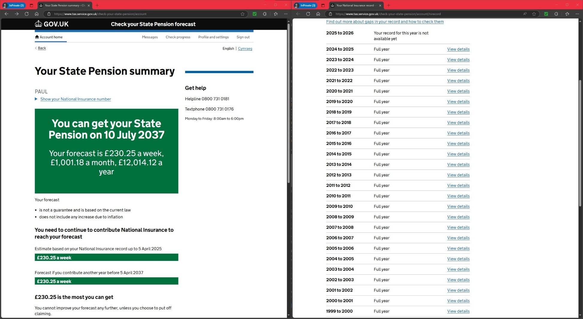View details for 2021 to 2022
The height and width of the screenshot is (319, 583).
click(458, 81)
